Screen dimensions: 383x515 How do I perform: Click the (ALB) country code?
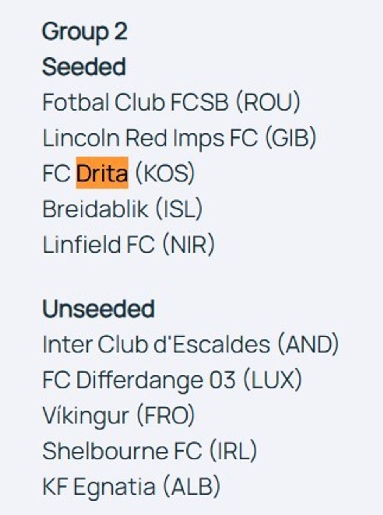pos(191,487)
